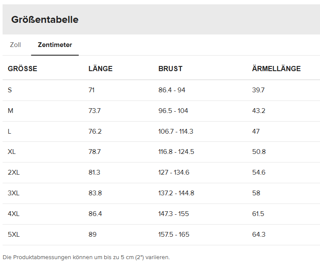Click sleeve length value 50.8
320x263 pixels.
pos(259,152)
